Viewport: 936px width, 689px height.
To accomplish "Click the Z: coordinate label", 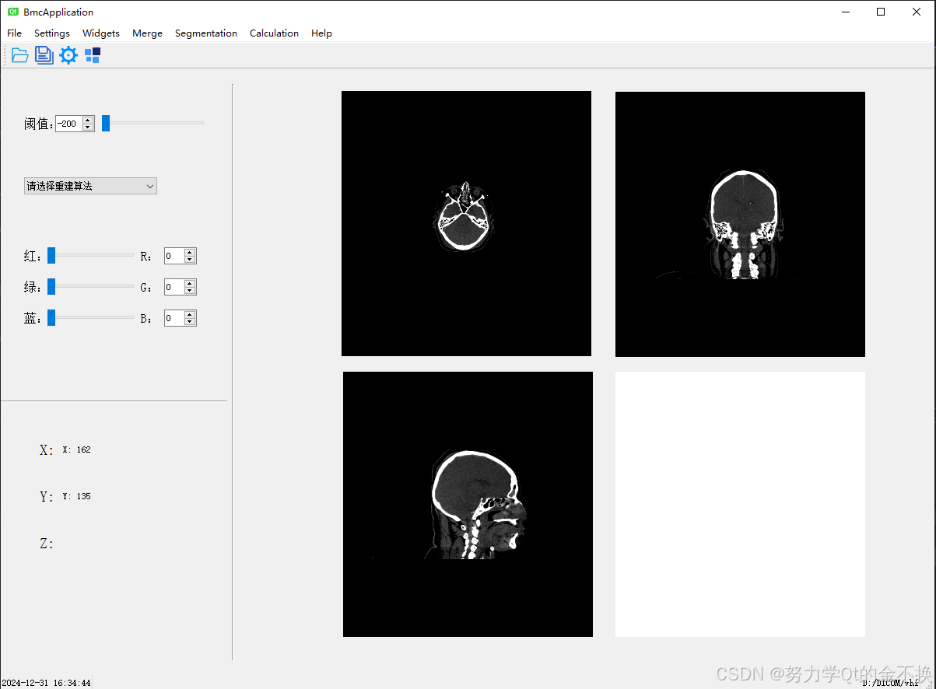I will [x=47, y=544].
